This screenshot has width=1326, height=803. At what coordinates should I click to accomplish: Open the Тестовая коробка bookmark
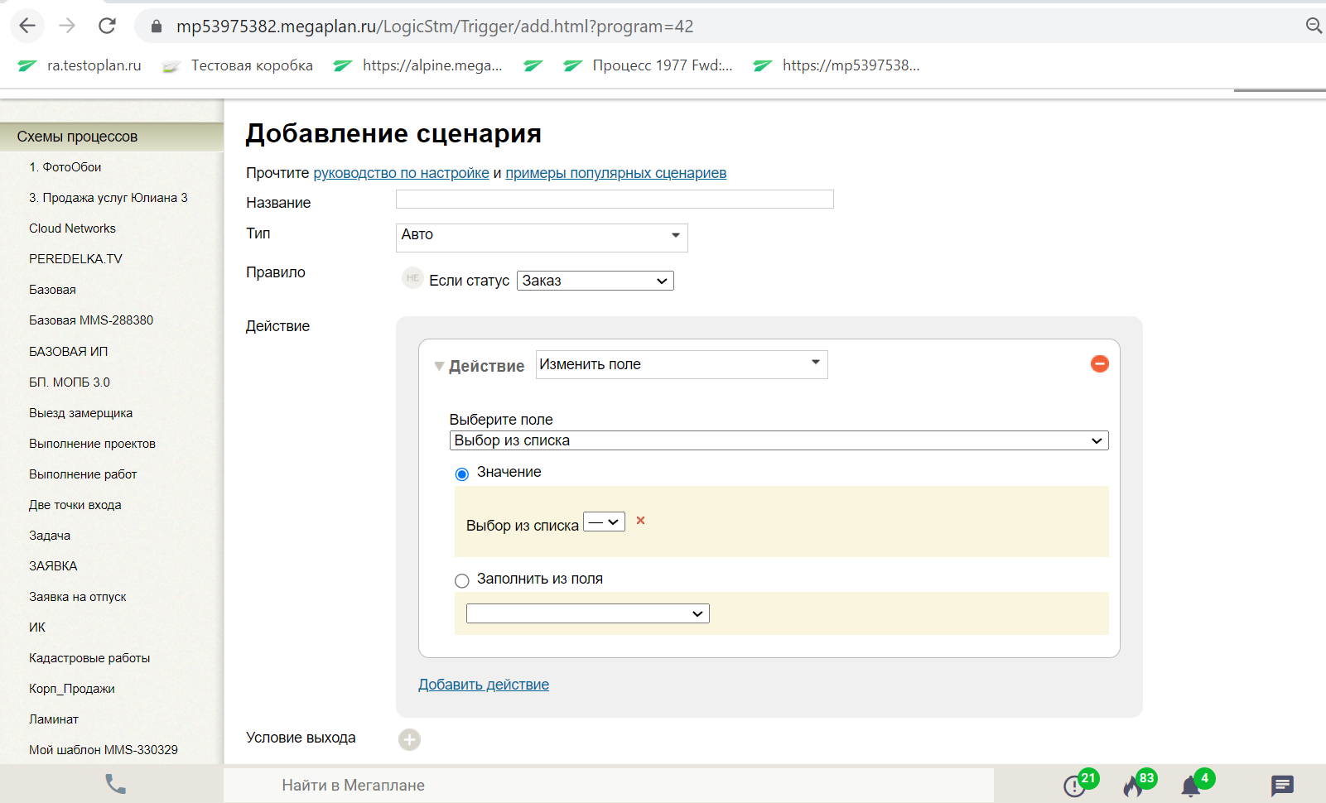tap(238, 65)
